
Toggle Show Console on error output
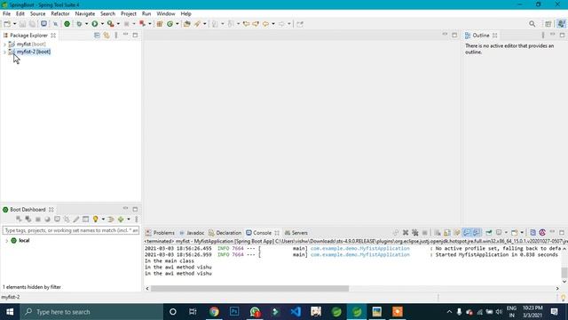(x=477, y=233)
